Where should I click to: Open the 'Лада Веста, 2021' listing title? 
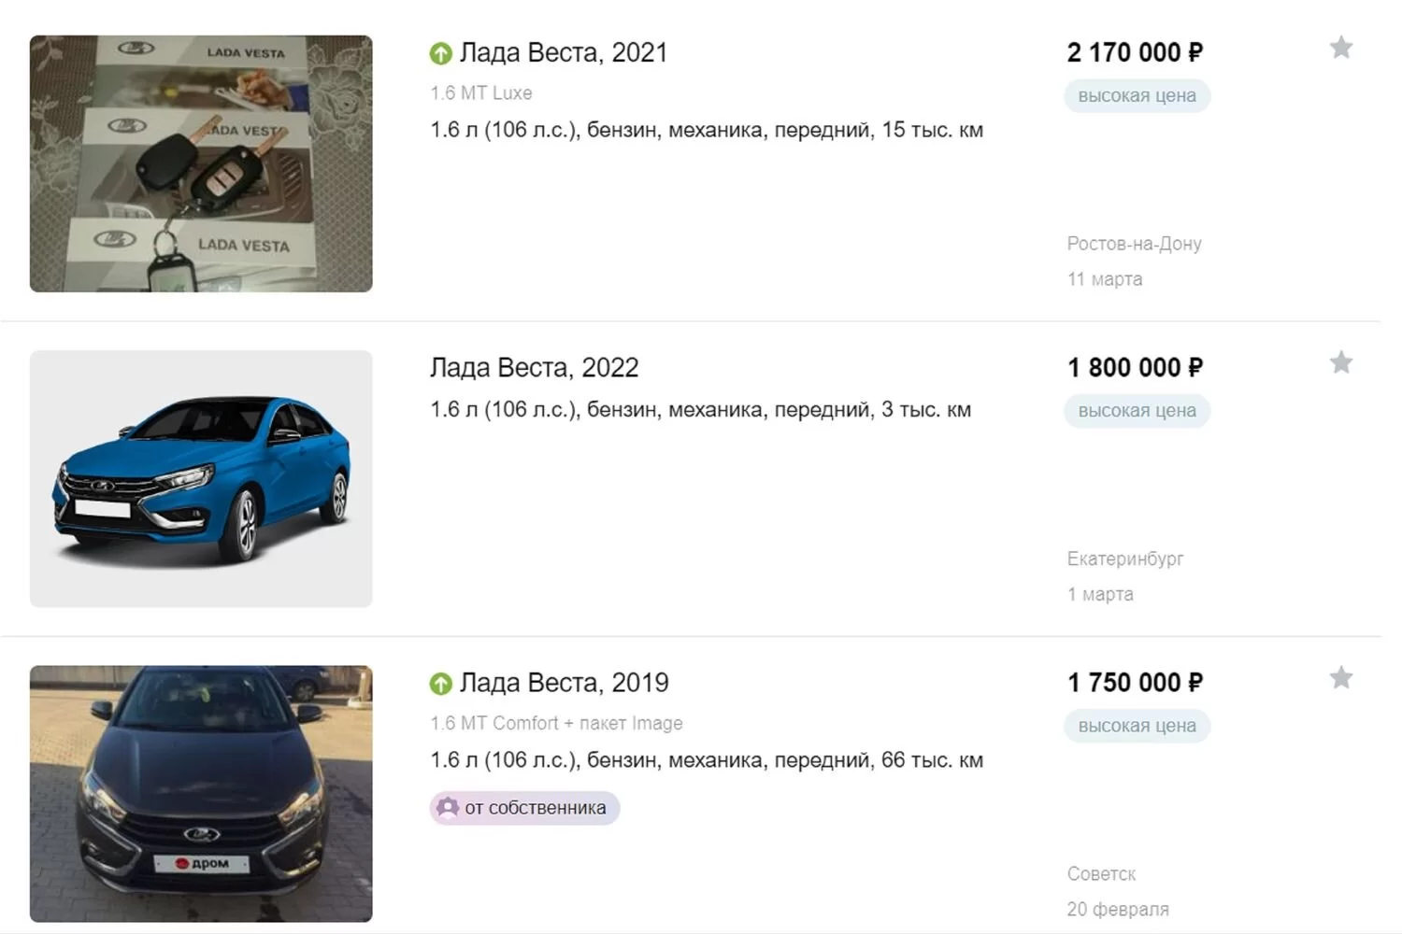click(564, 53)
